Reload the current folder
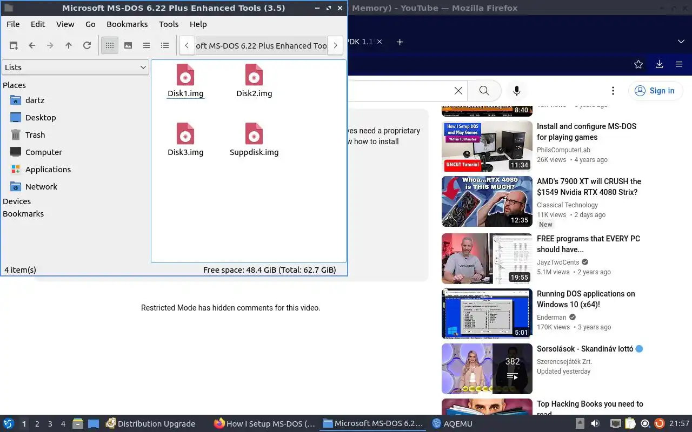This screenshot has width=692, height=432. pos(87,46)
